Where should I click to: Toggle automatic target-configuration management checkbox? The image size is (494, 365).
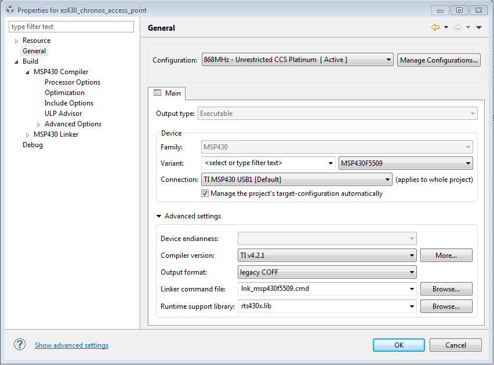point(205,194)
